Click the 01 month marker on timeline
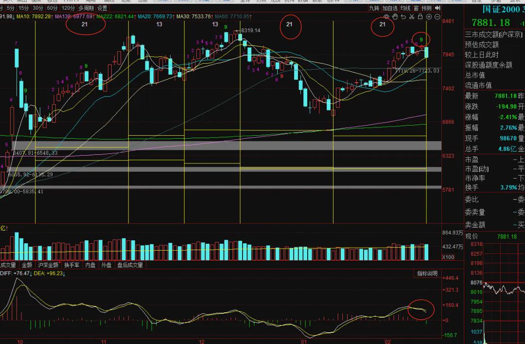 [x=304, y=342]
